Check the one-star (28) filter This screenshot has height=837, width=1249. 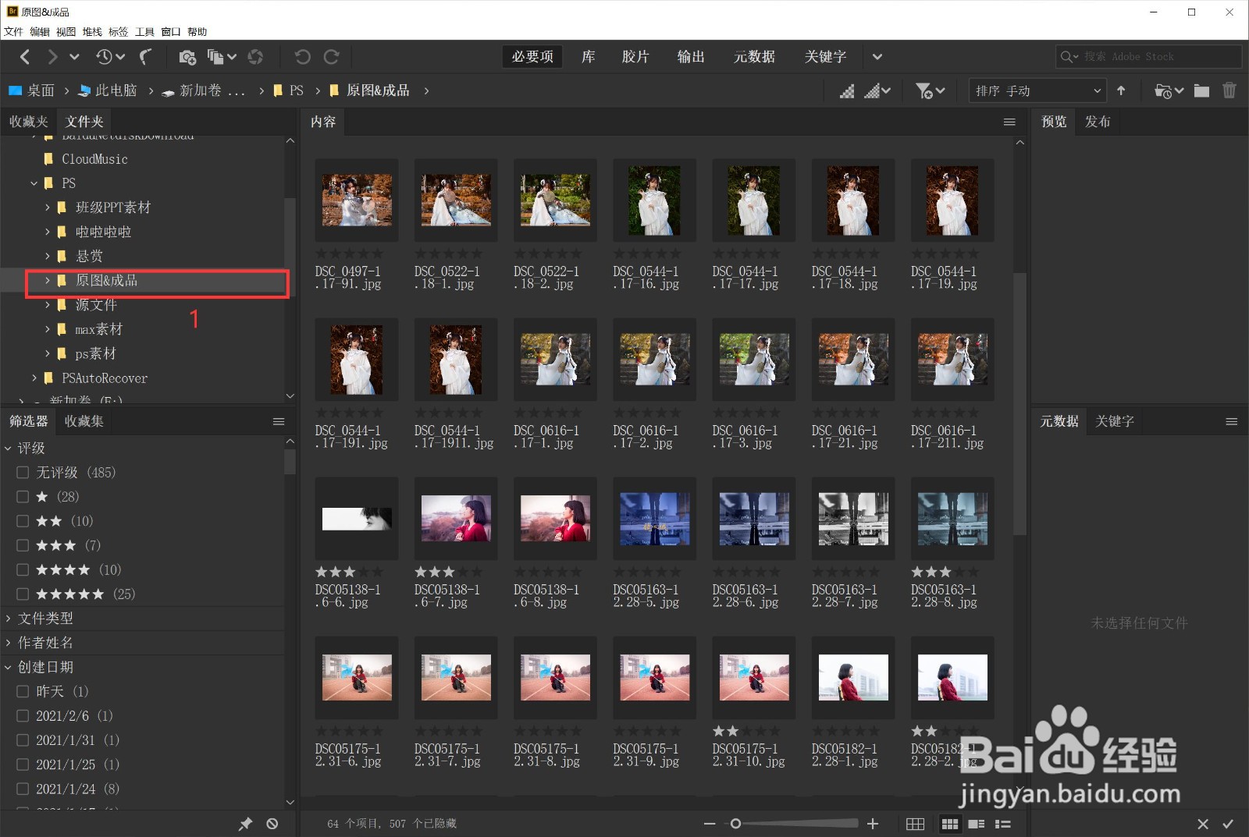[23, 496]
